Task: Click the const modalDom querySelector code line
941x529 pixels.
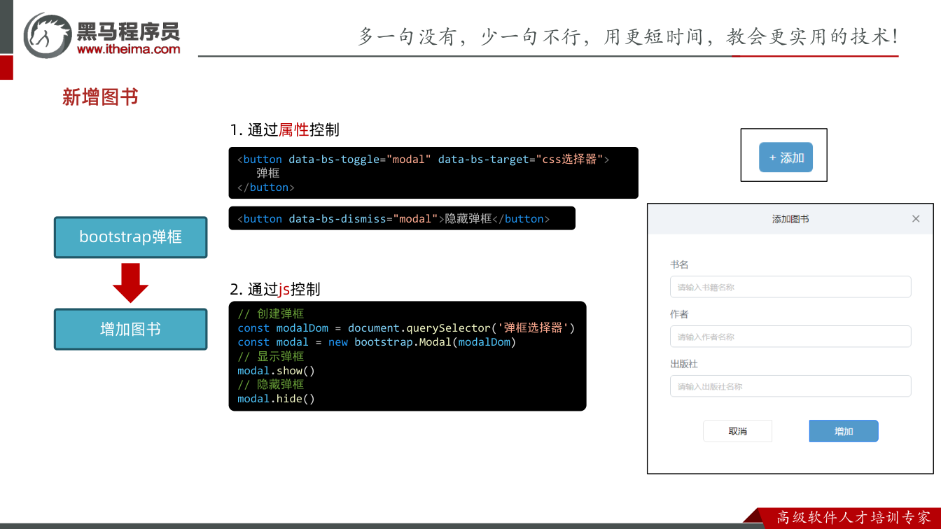Action: (406, 328)
